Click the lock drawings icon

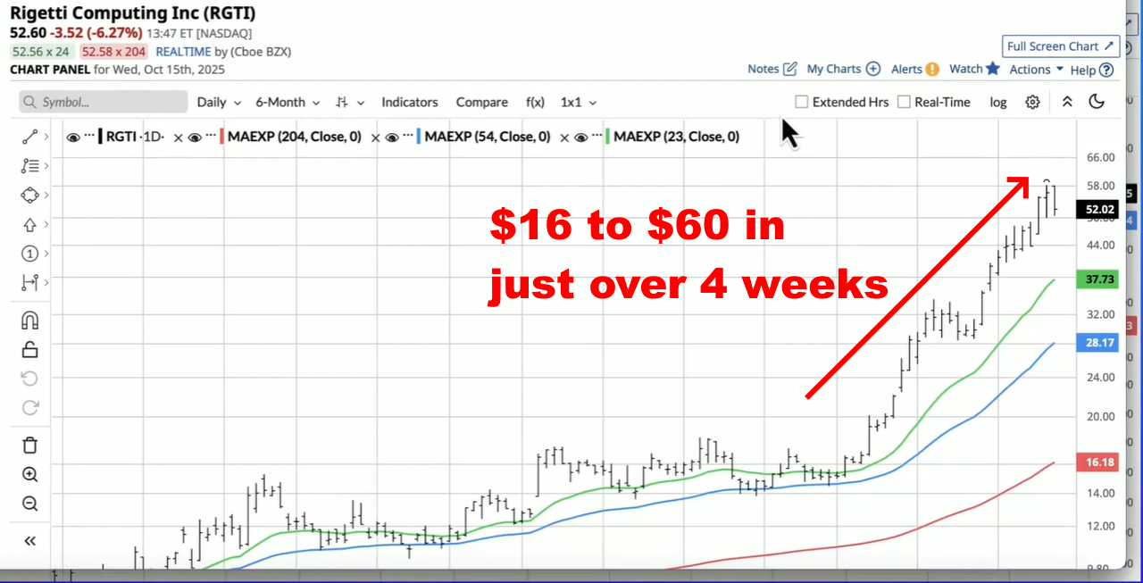[29, 349]
